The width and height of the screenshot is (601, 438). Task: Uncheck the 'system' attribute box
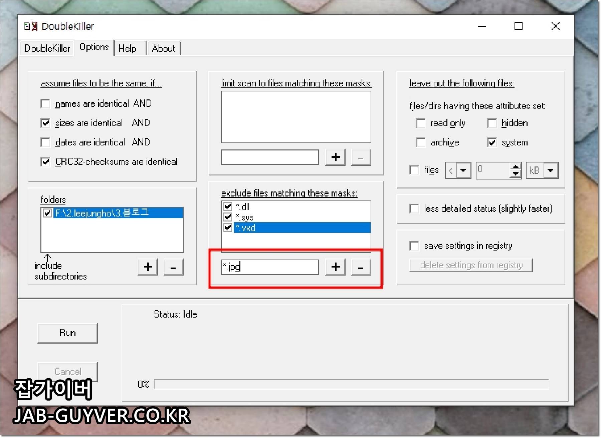[x=492, y=142]
